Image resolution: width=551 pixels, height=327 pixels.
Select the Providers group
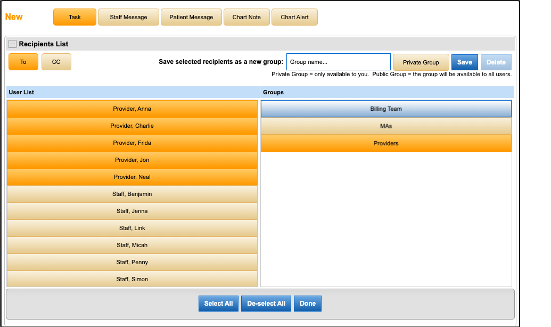tap(385, 143)
